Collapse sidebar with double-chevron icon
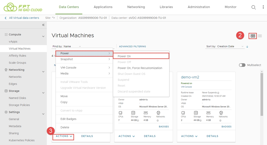 click(43, 25)
